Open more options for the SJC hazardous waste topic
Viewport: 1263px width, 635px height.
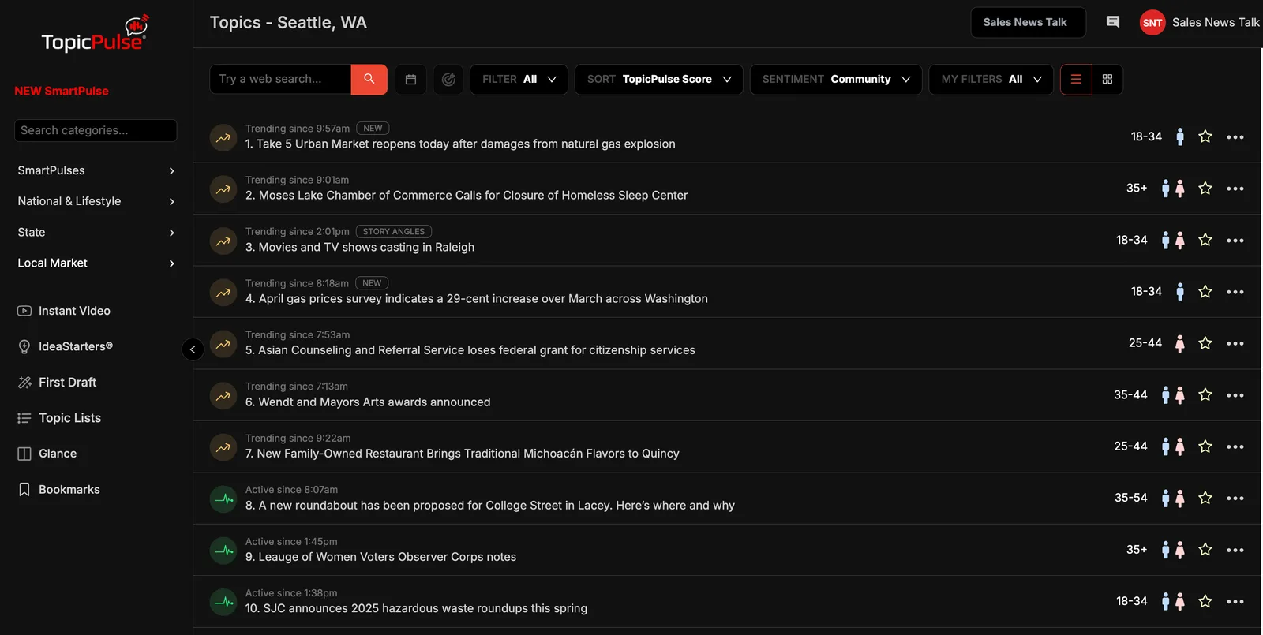coord(1235,602)
